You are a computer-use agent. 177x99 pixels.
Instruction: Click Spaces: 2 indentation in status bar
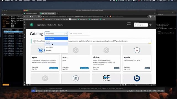click(139, 91)
